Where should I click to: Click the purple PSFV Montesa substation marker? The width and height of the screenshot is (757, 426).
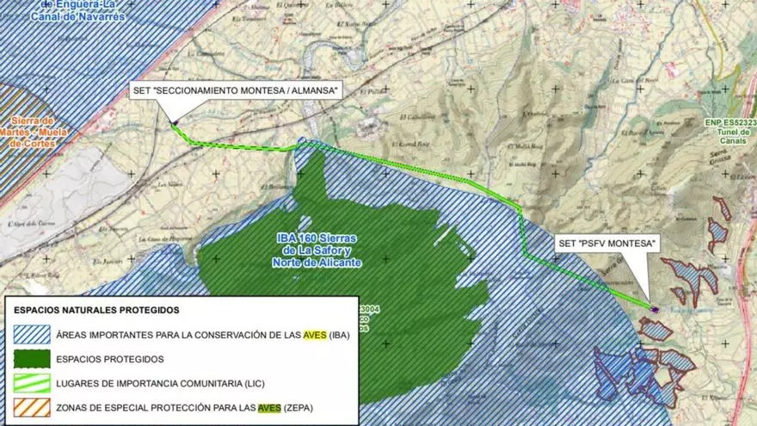(654, 309)
